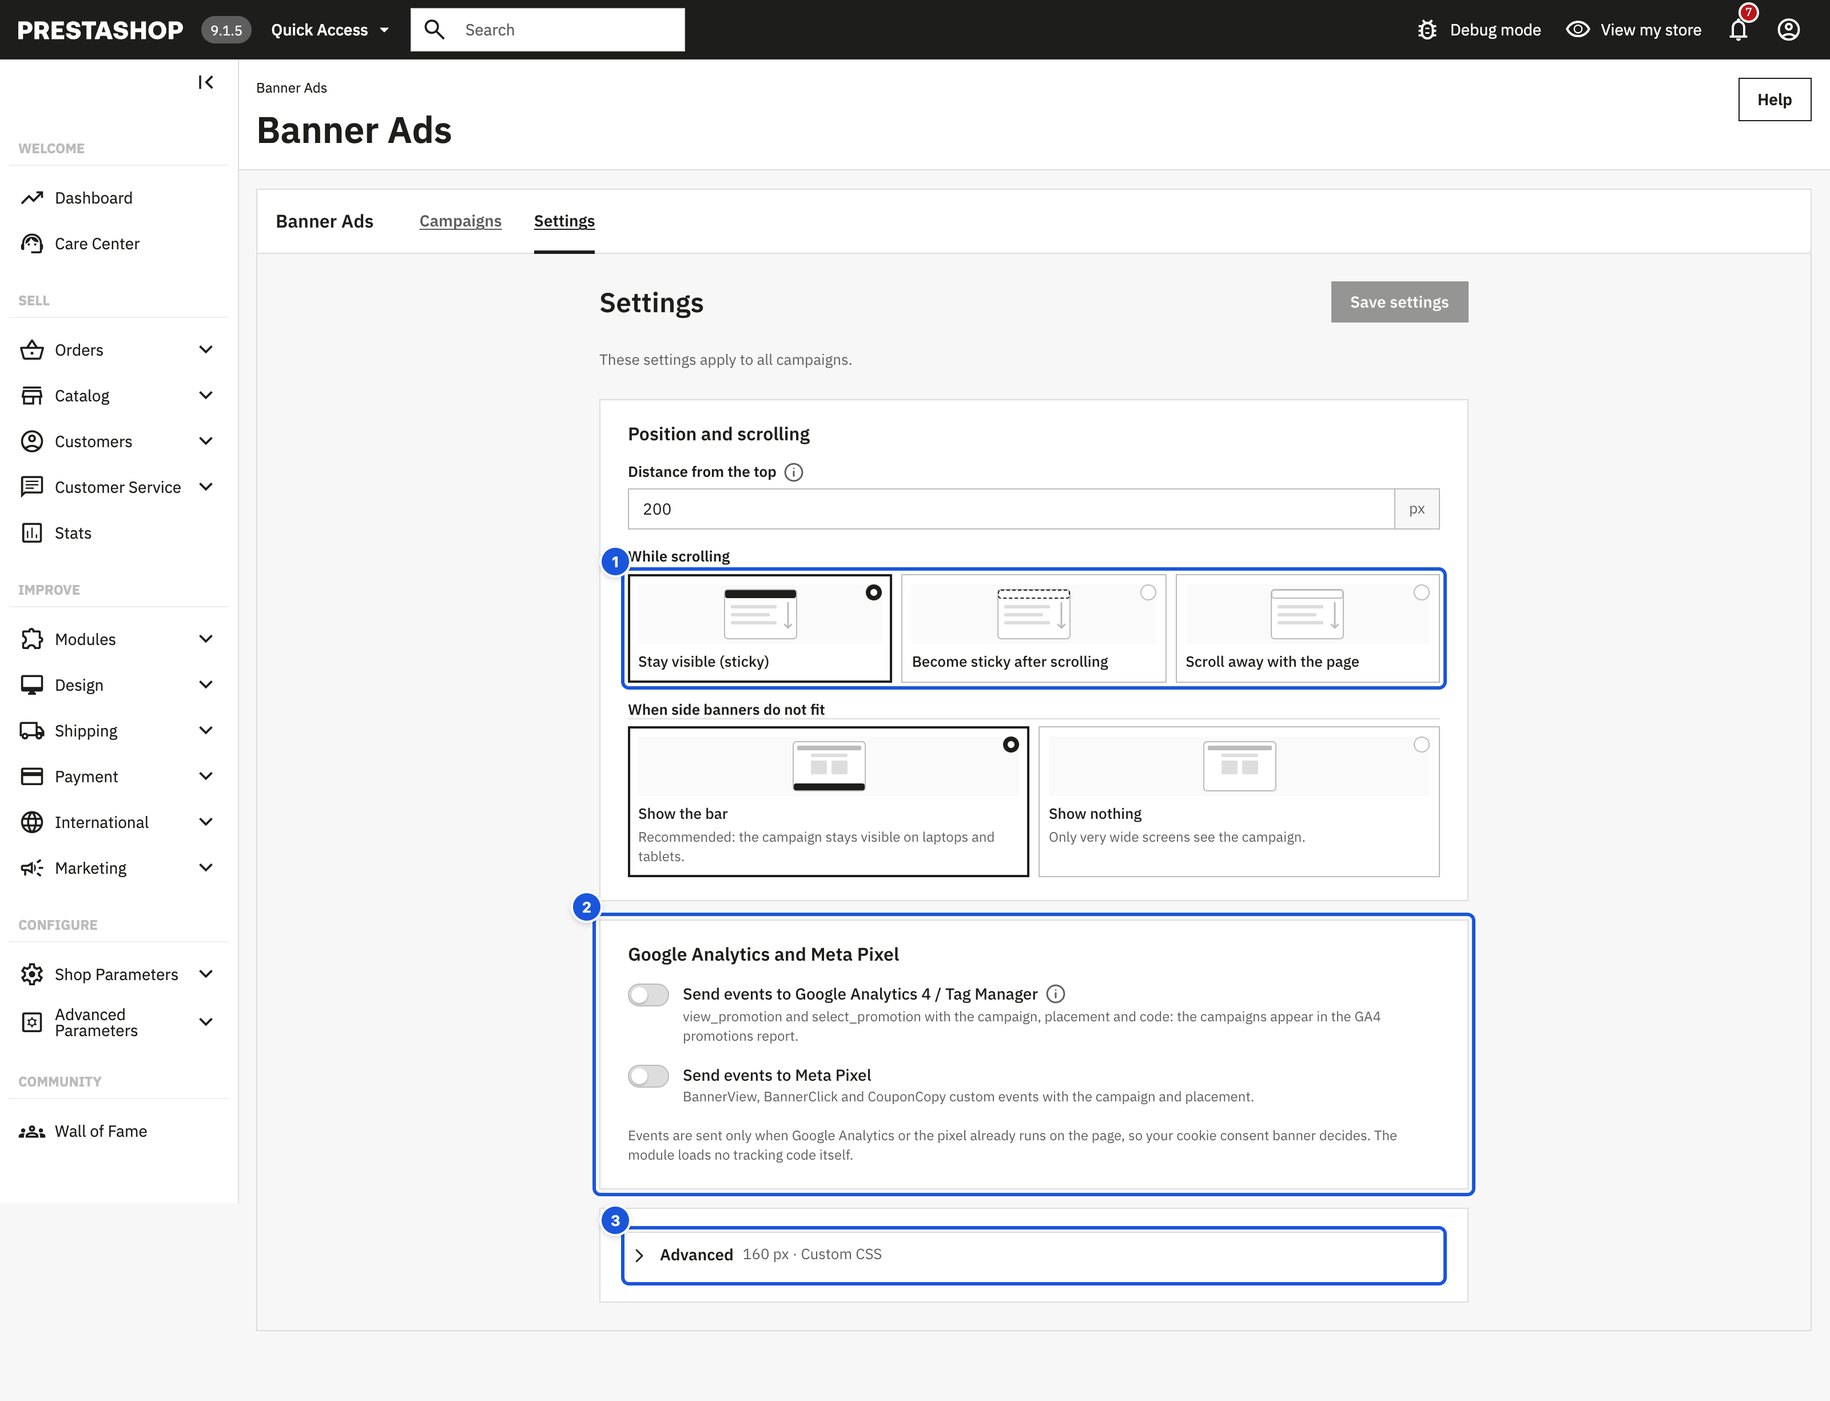This screenshot has height=1401, width=1830.
Task: Expand the Marketing menu chevron
Action: coord(206,868)
